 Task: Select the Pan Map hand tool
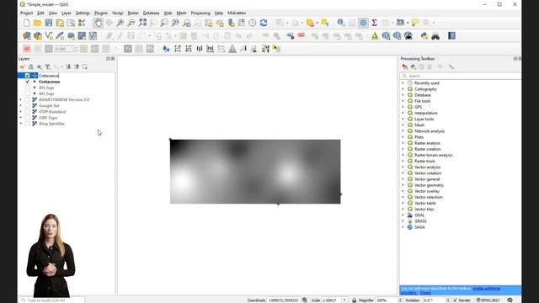pos(98,23)
